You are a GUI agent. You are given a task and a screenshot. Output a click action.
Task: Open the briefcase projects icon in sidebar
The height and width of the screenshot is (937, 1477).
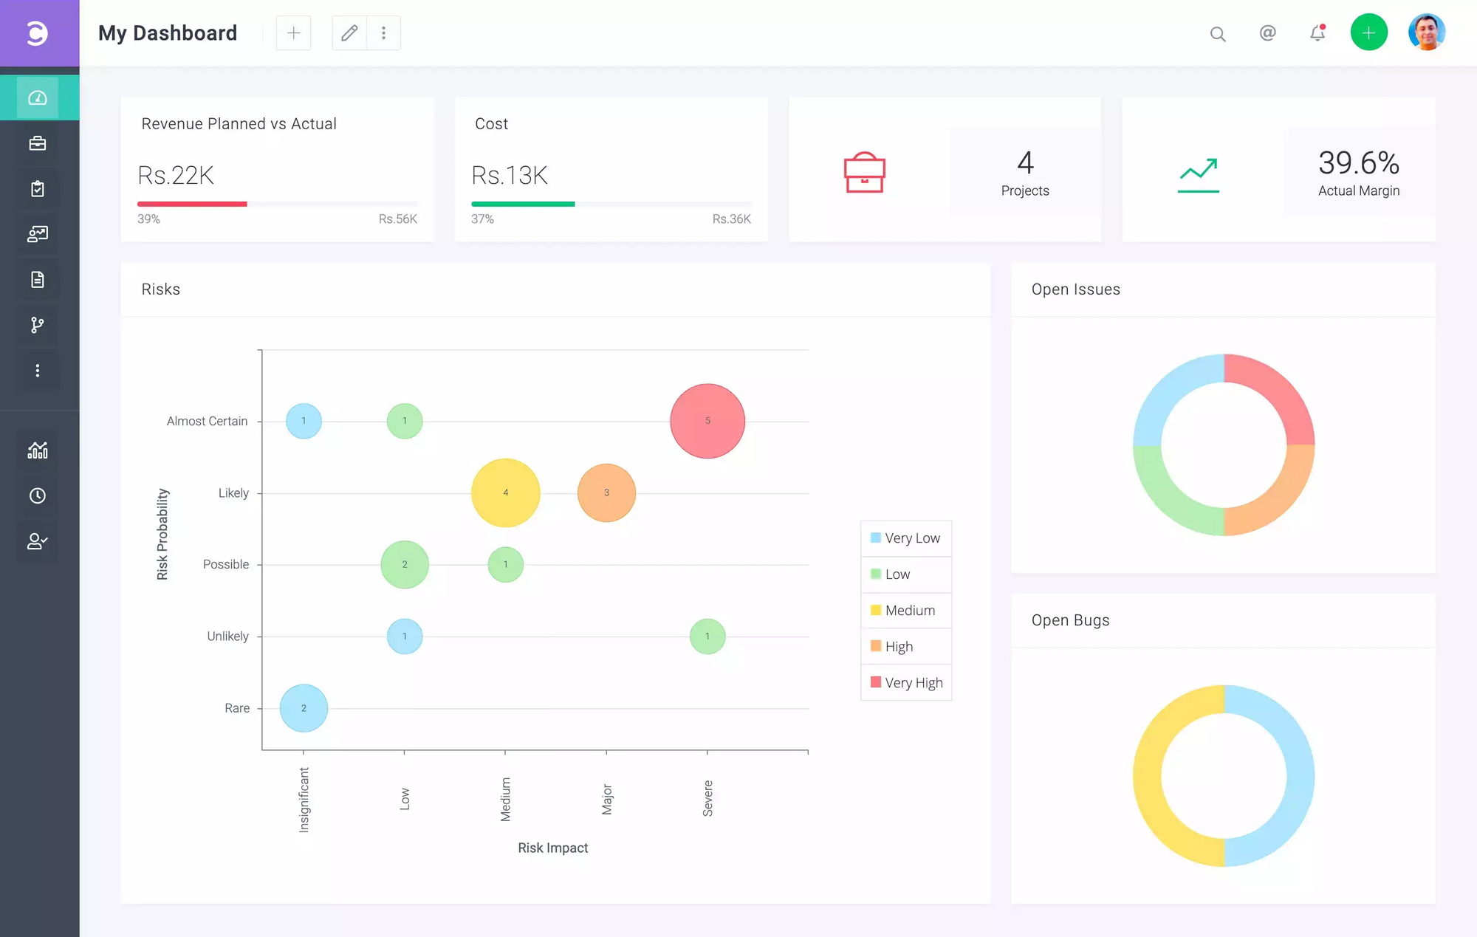click(38, 143)
